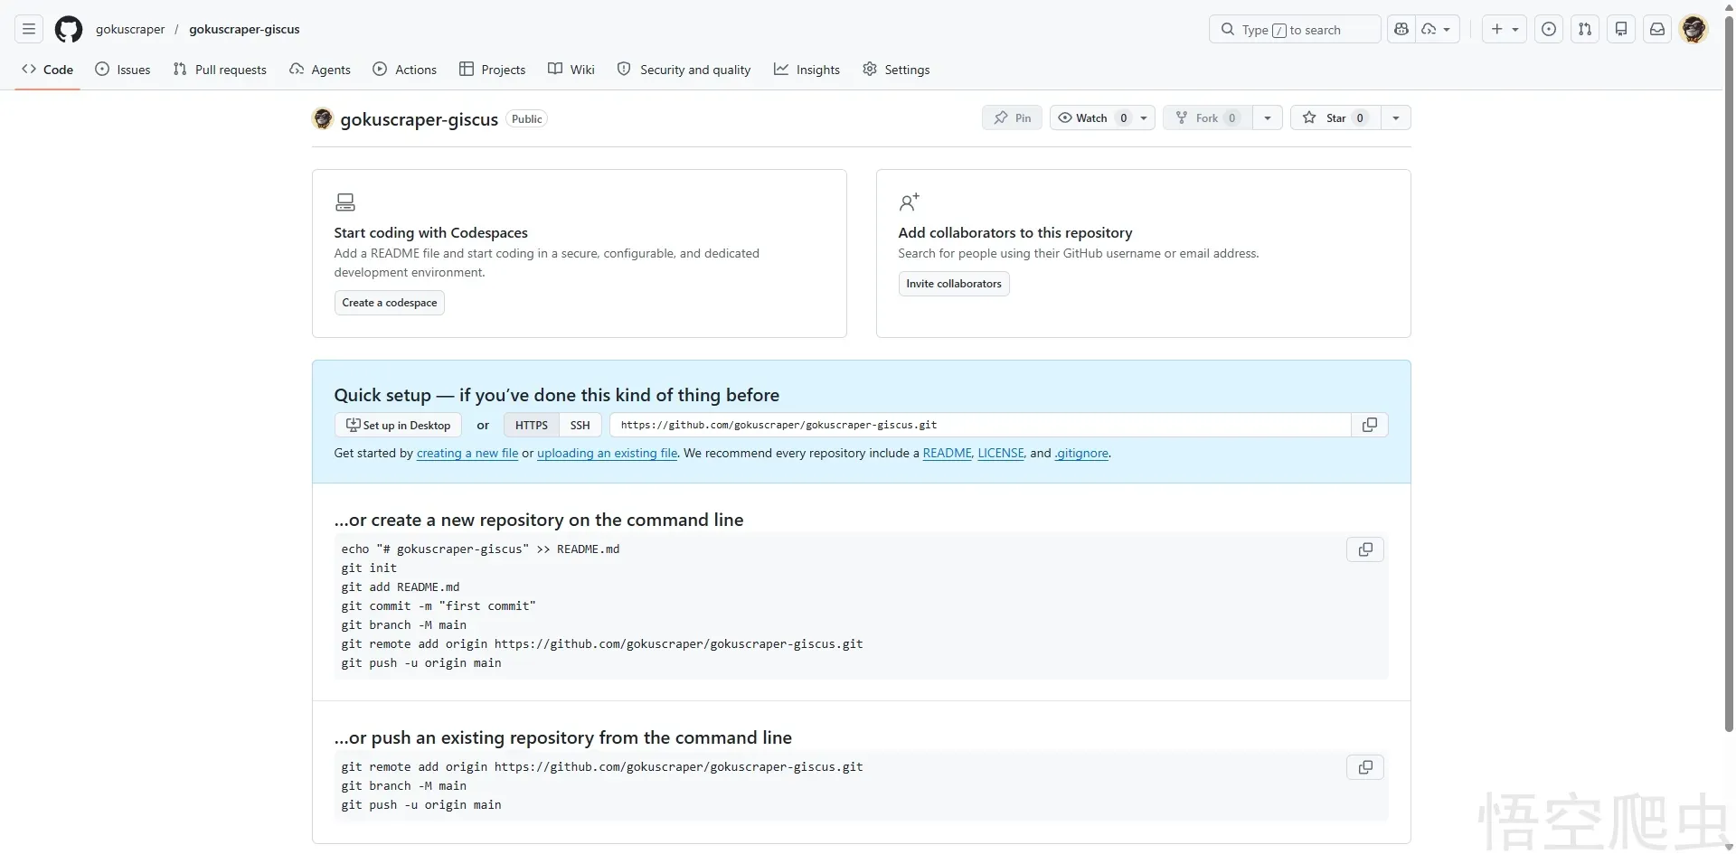This screenshot has height=854, width=1736.
Task: Expand the Fork options dropdown arrow
Action: tap(1267, 118)
